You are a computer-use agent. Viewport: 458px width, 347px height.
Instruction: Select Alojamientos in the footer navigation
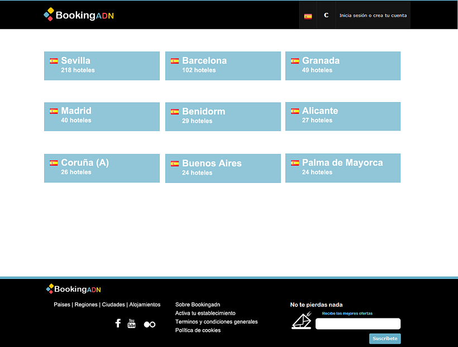(x=145, y=305)
